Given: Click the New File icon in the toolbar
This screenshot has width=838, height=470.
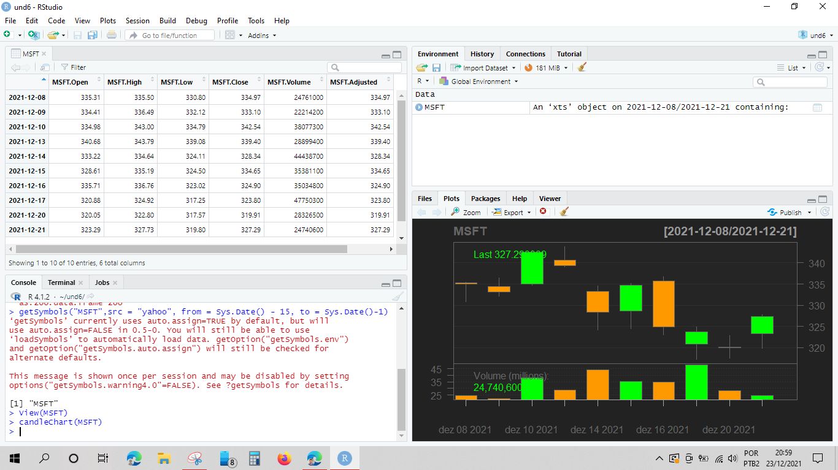Looking at the screenshot, I should 7,35.
